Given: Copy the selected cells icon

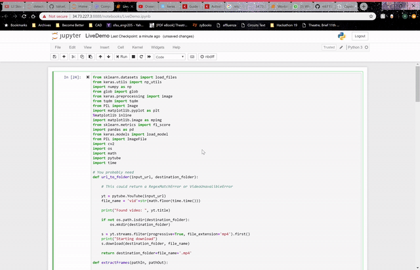Looking at the screenshot, I should (x=82, y=57).
